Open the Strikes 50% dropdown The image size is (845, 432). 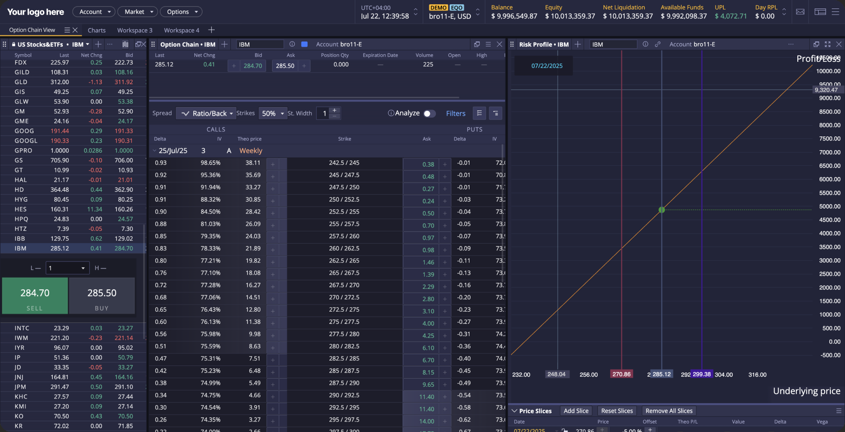point(273,113)
